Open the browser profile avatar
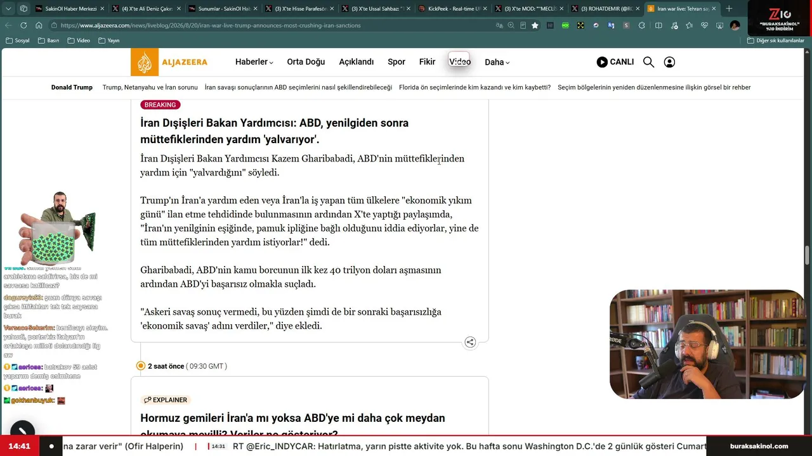This screenshot has width=812, height=456. click(735, 25)
